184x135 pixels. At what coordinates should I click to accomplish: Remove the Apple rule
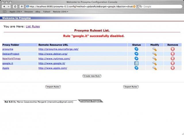click(172, 68)
